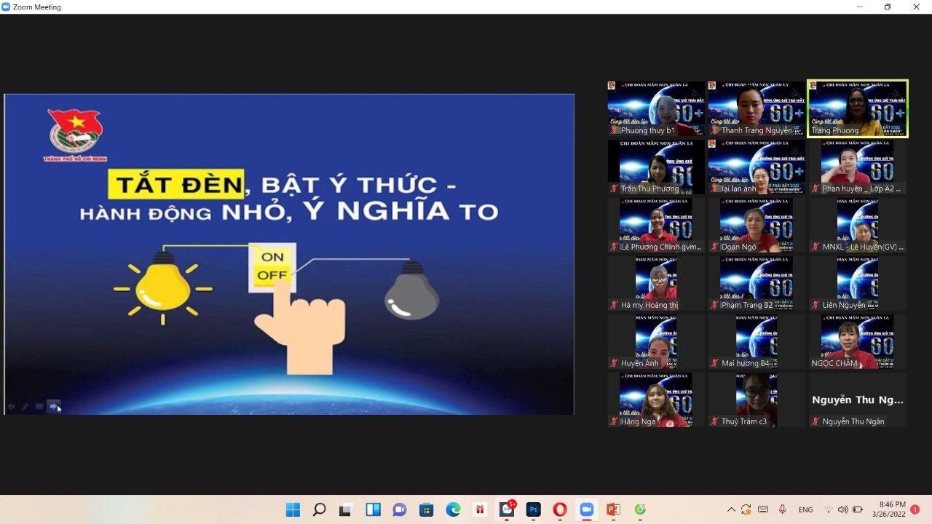Click the next slide arrow in slideshow
The height and width of the screenshot is (524, 932).
[x=53, y=407]
